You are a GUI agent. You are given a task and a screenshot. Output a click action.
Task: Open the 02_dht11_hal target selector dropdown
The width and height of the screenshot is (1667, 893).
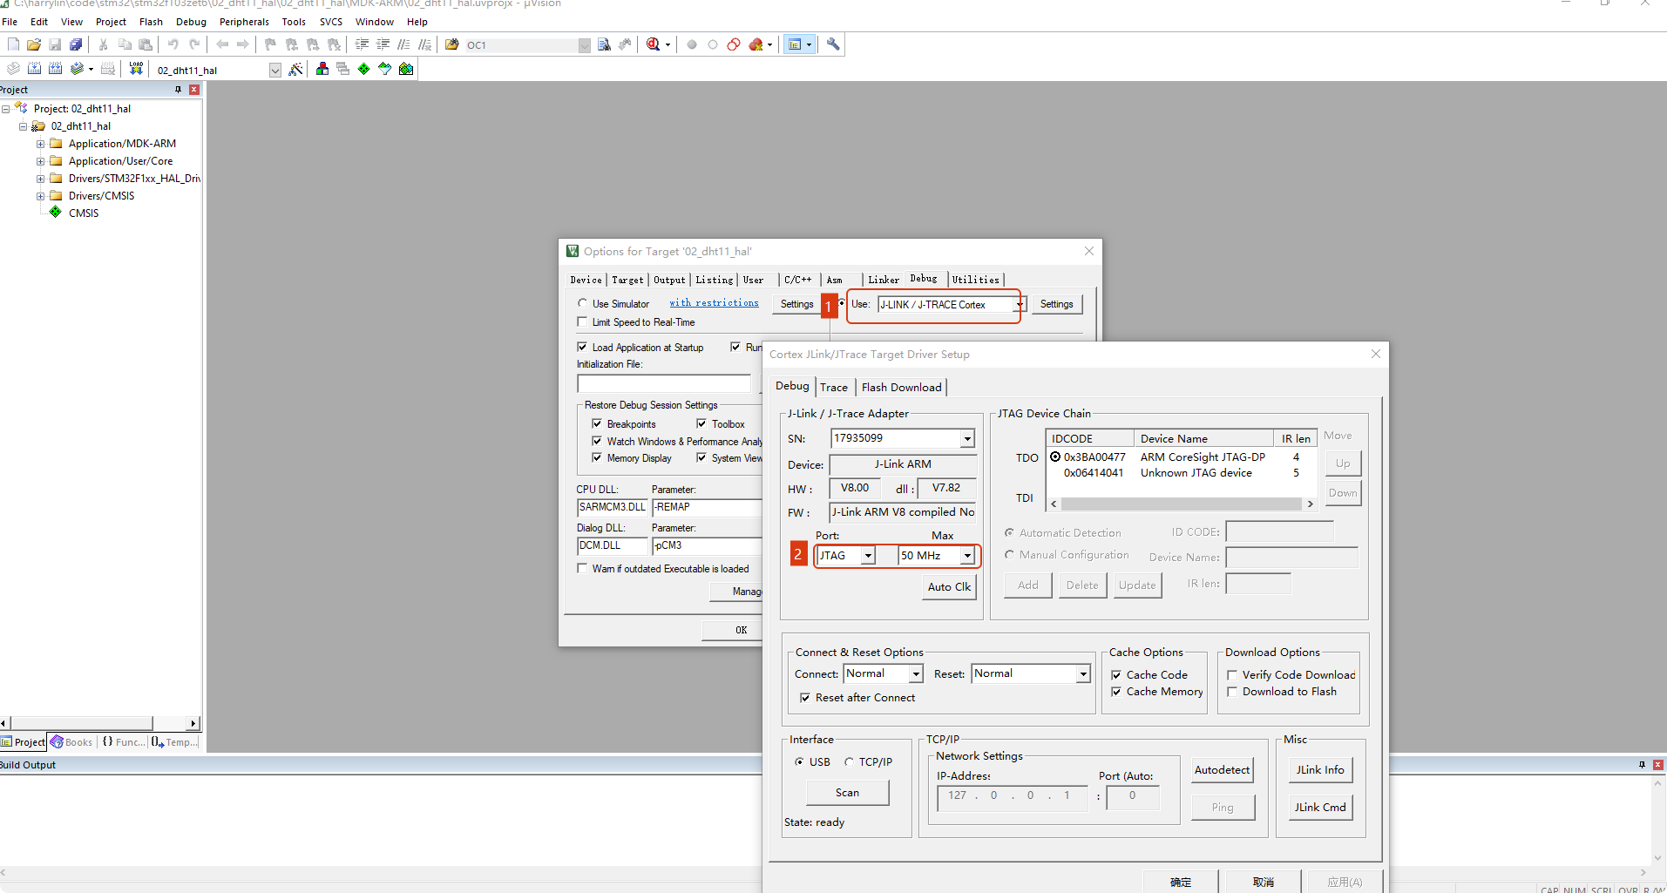tap(274, 70)
